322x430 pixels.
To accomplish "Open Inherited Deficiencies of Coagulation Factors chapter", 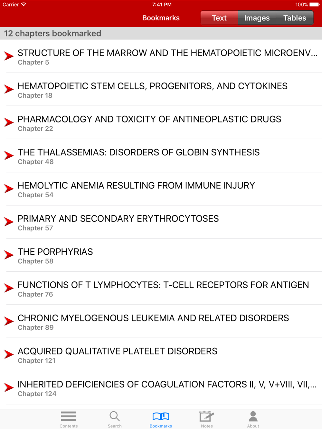I will [x=161, y=388].
